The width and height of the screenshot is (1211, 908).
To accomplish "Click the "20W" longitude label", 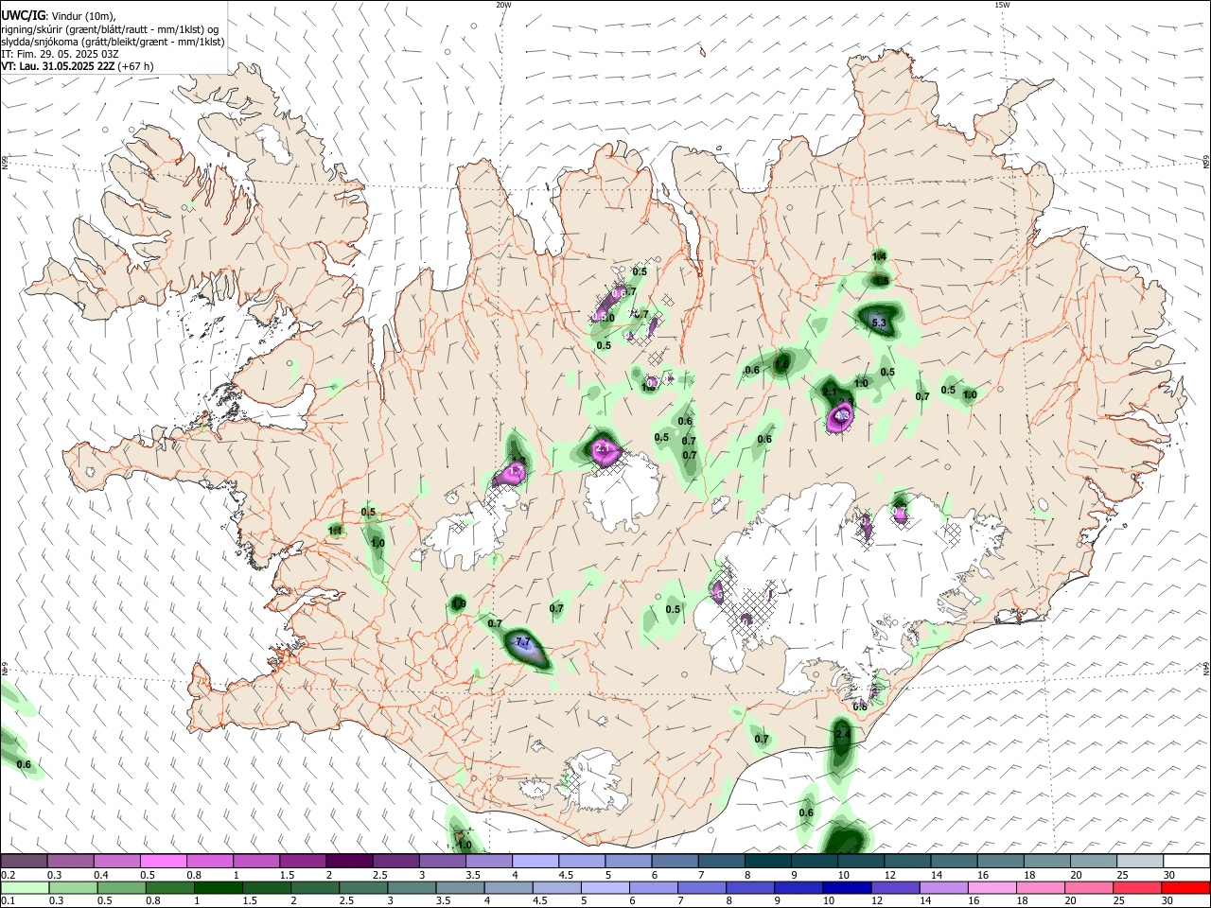I will pyautogui.click(x=503, y=5).
